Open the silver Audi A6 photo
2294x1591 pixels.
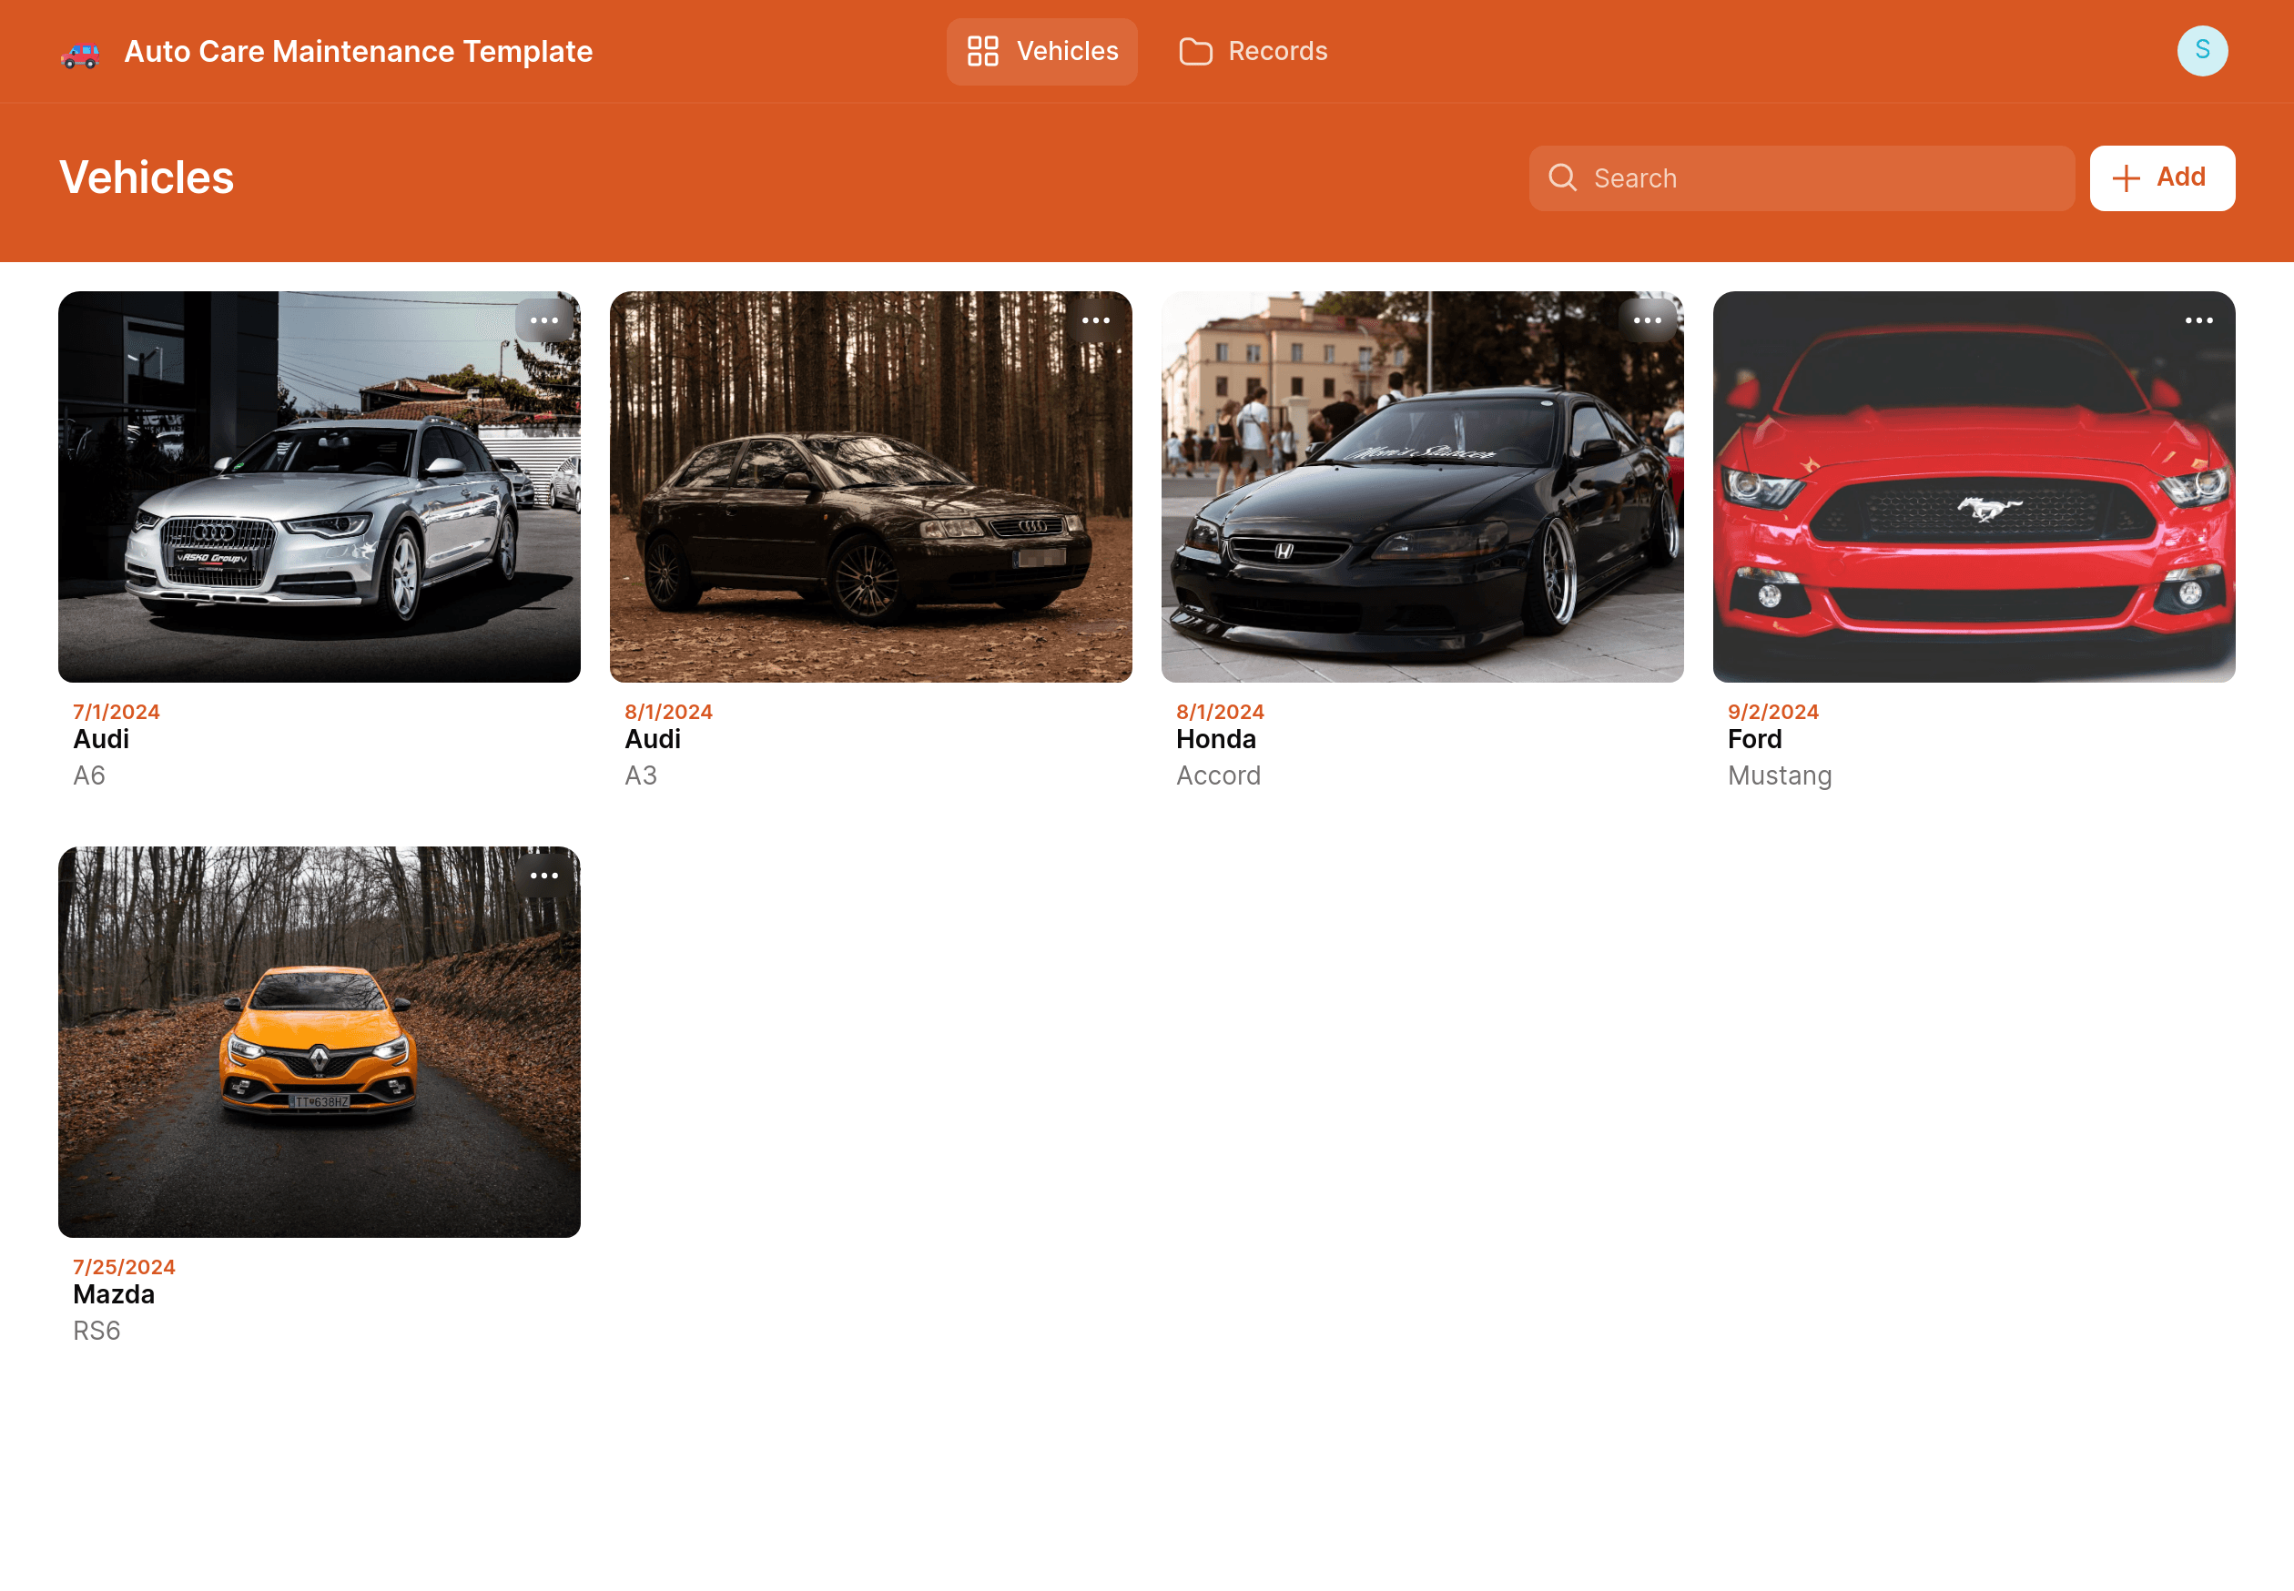[x=319, y=488]
